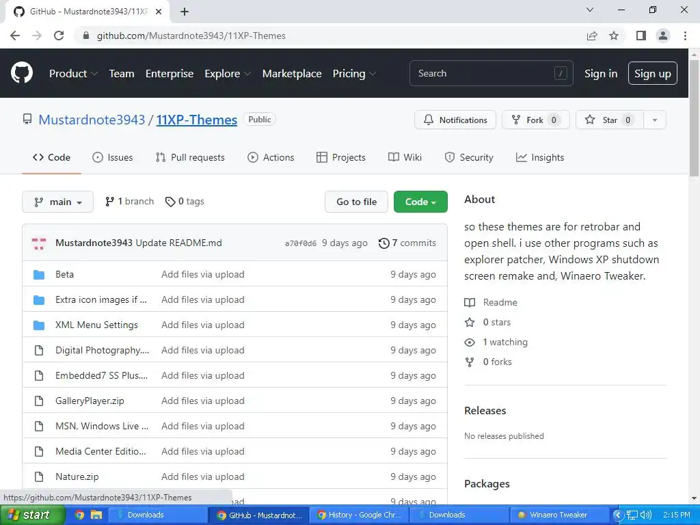Reload the page with refresh icon

(59, 36)
